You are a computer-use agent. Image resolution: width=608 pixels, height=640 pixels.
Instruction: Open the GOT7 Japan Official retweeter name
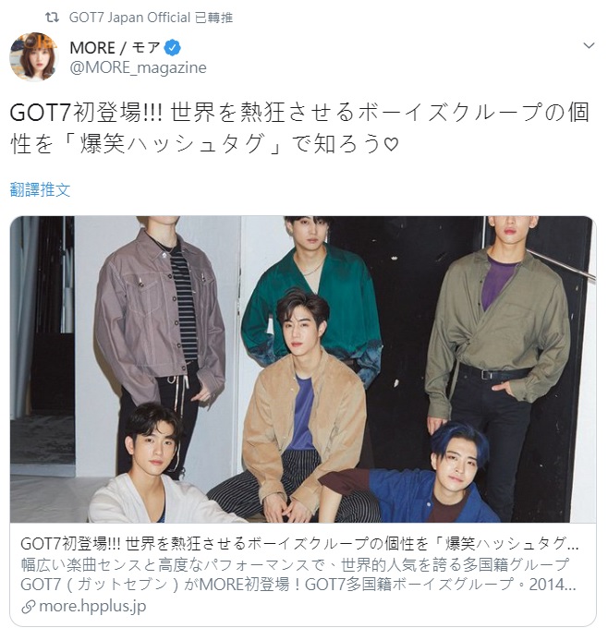129,18
